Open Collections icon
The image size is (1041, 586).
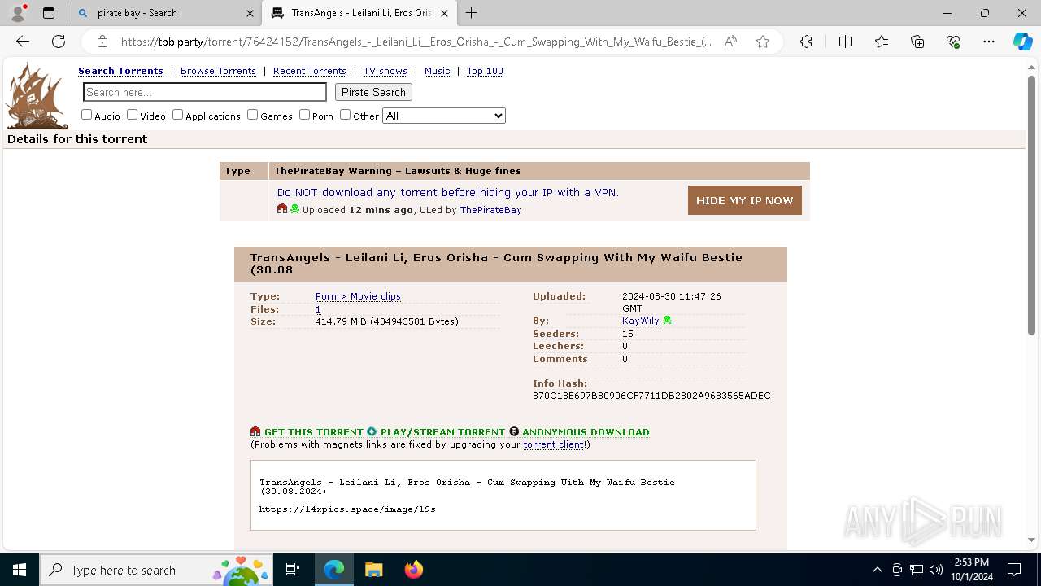917,42
